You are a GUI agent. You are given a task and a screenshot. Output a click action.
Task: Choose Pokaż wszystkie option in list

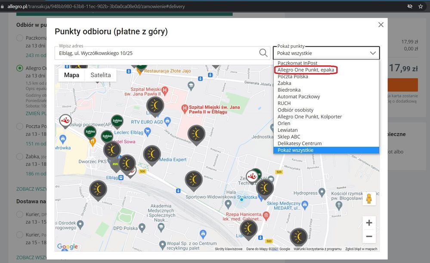326,150
